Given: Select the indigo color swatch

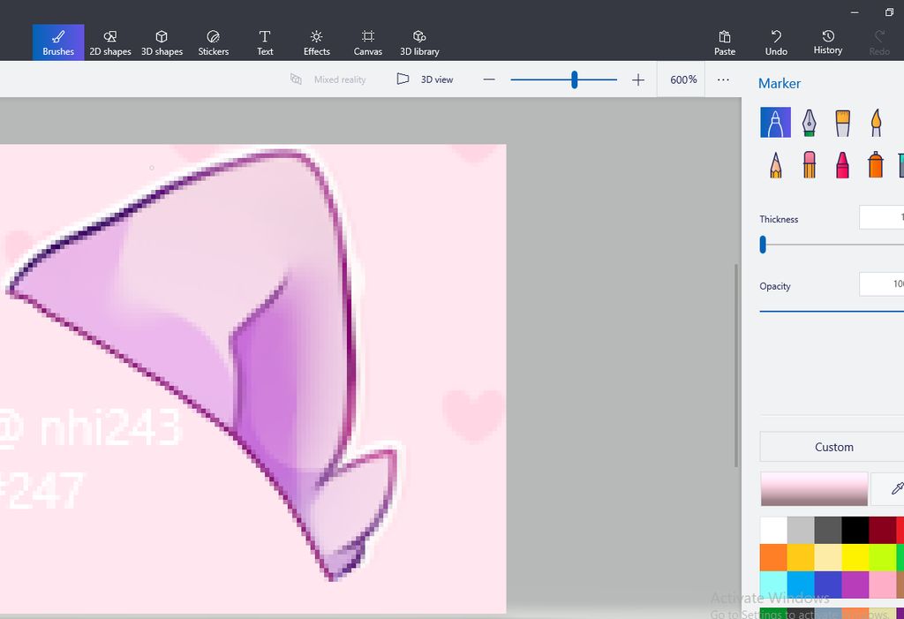Looking at the screenshot, I should 828,585.
